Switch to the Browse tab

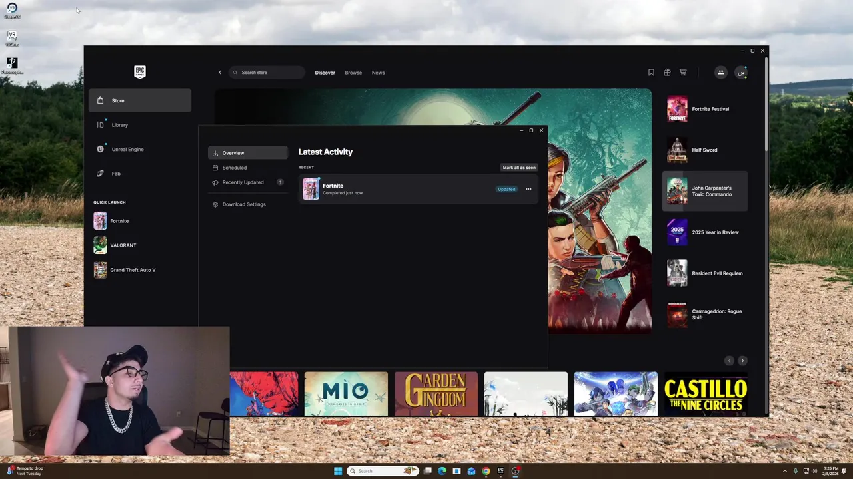[353, 73]
